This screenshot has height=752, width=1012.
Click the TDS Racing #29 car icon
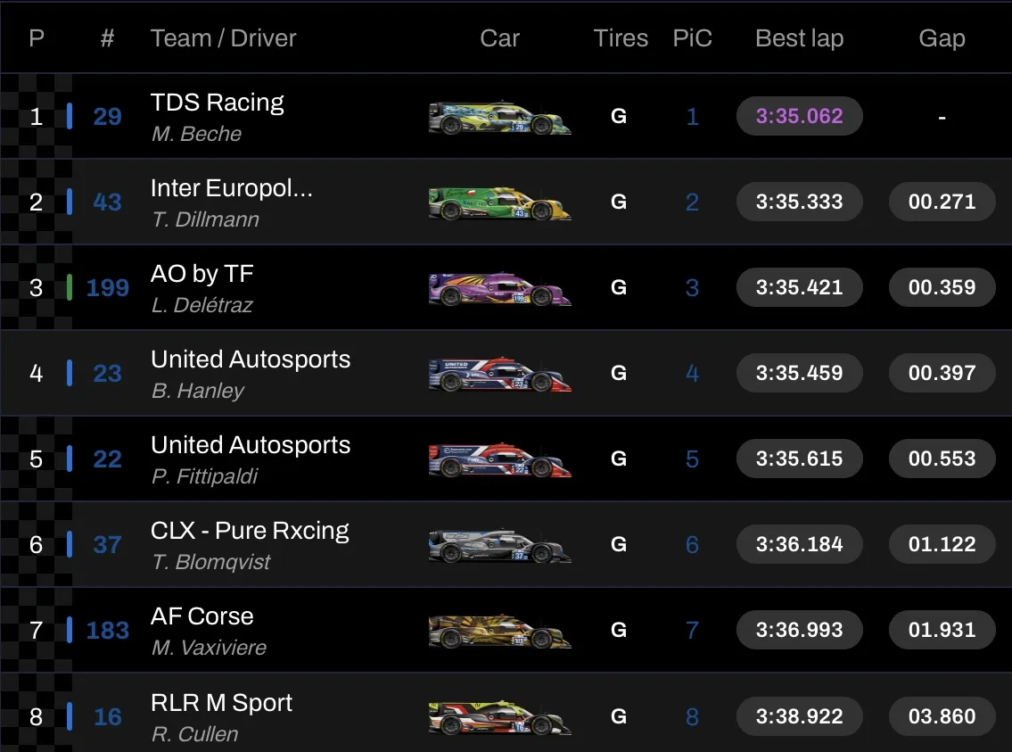pyautogui.click(x=499, y=118)
